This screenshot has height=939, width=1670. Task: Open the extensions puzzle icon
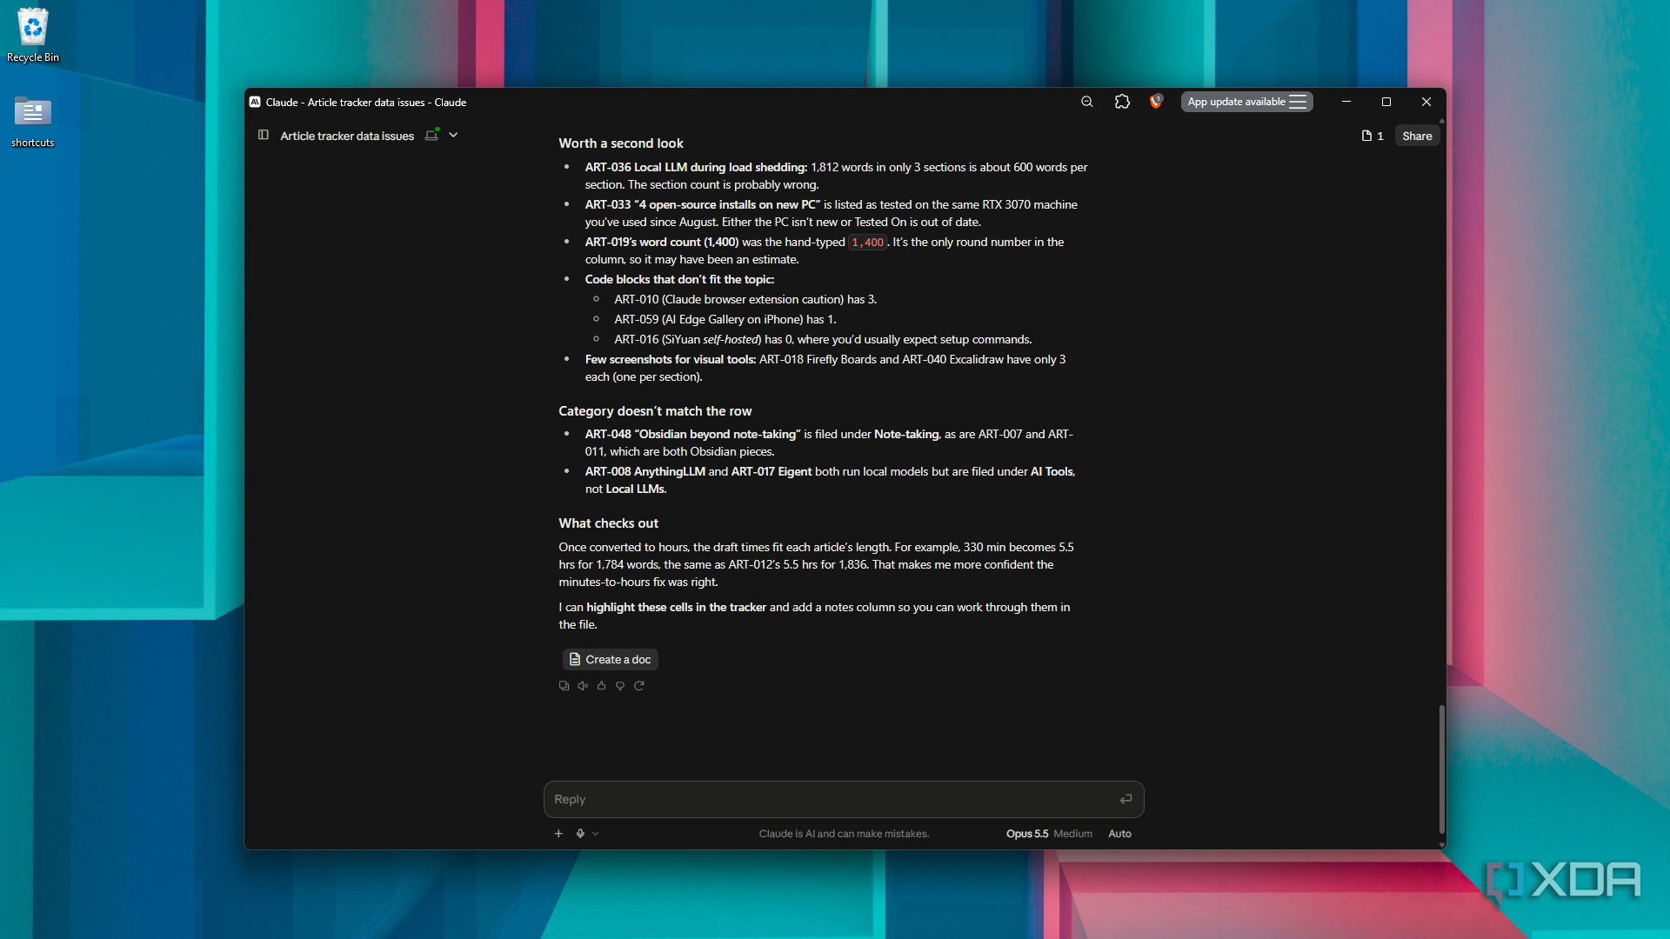click(1122, 102)
